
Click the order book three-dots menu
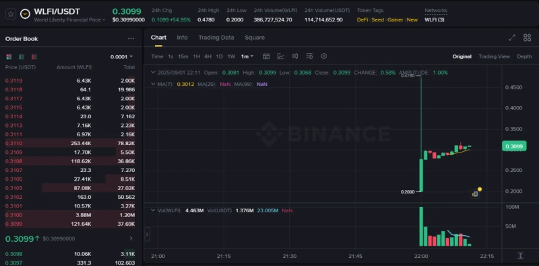131,39
